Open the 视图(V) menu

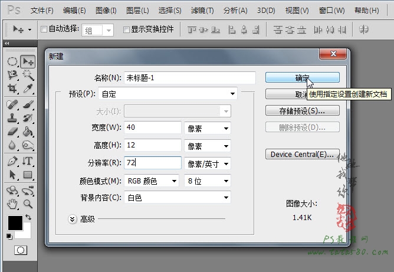tap(297, 11)
